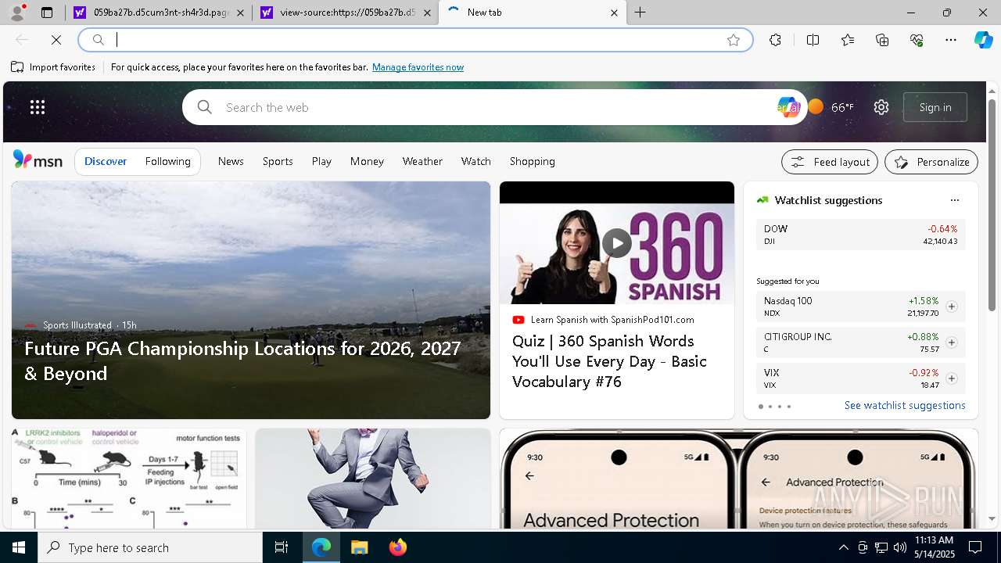This screenshot has width=1001, height=563.
Task: Open the Advanced Protection phone card
Action: coord(739,479)
